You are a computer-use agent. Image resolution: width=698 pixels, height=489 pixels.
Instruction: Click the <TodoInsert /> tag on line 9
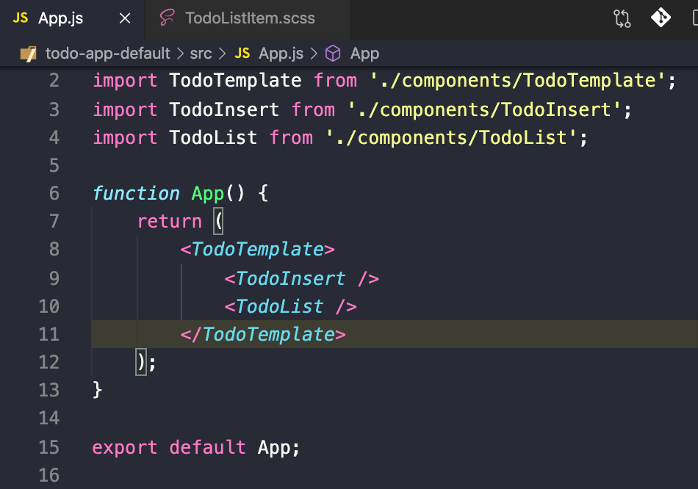tap(302, 279)
